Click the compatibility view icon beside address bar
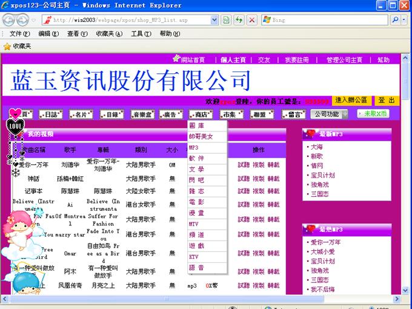Viewport: 412px width, 309px height. coord(226,20)
